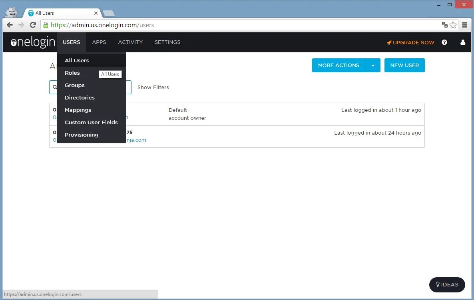Screen dimensions: 474x300
Task: Open the help question mark icon
Action: (444, 42)
